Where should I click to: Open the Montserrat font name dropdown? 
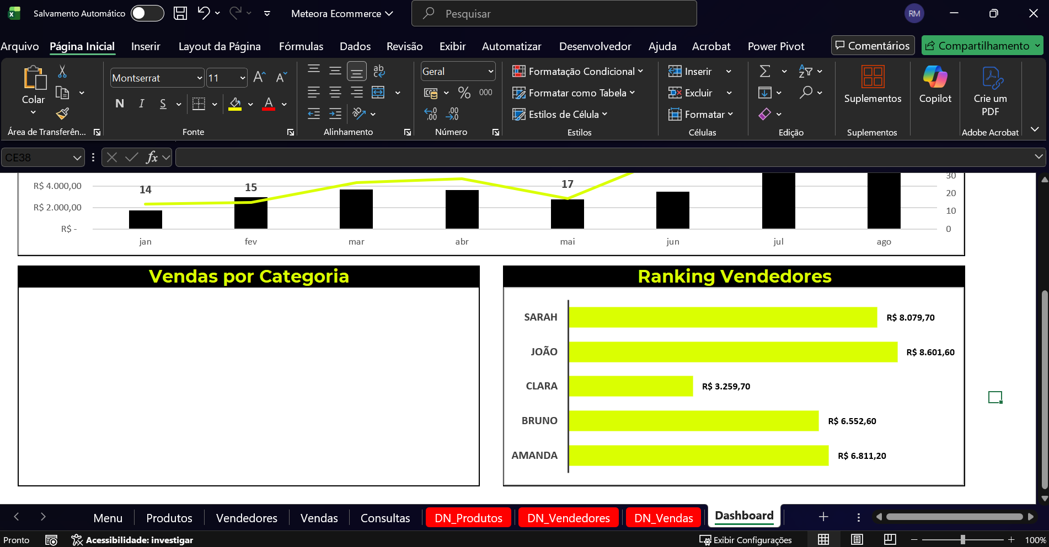pyautogui.click(x=200, y=78)
